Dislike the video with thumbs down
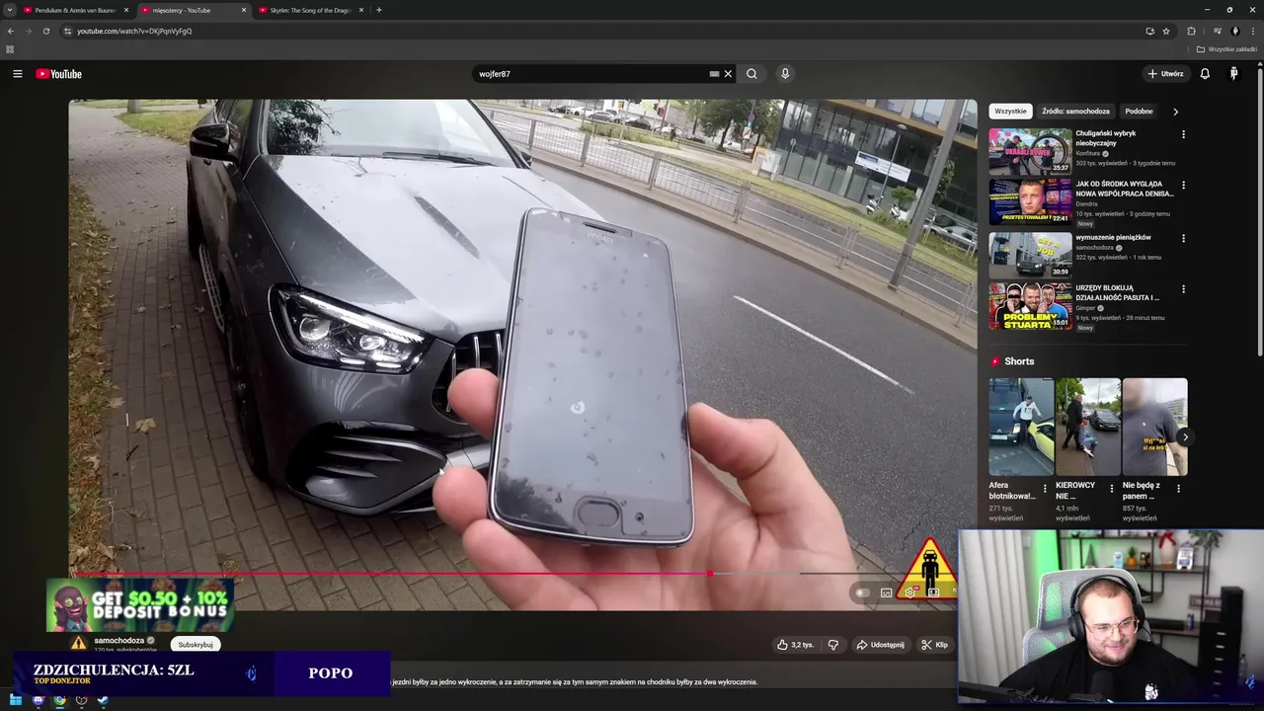This screenshot has width=1264, height=711. (833, 645)
